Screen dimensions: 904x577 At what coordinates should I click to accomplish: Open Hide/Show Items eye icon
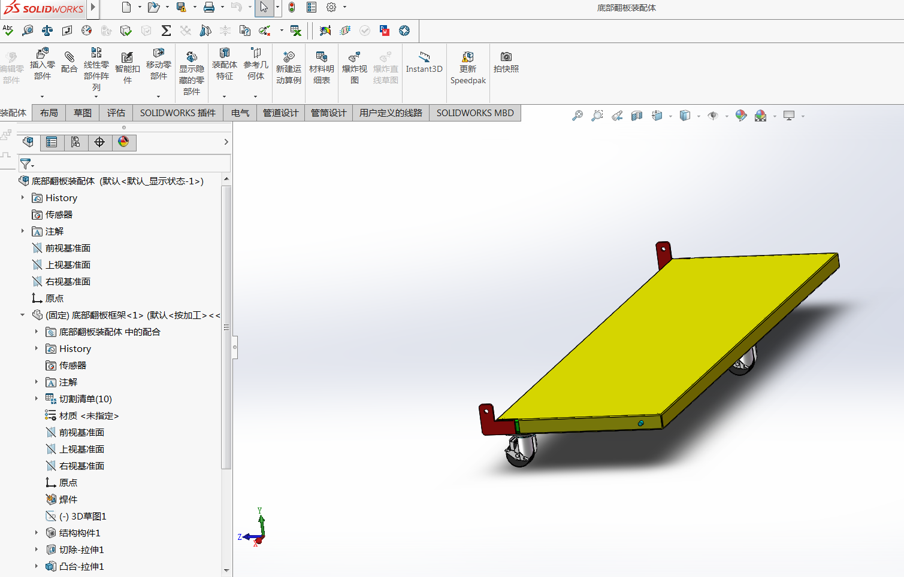point(713,116)
